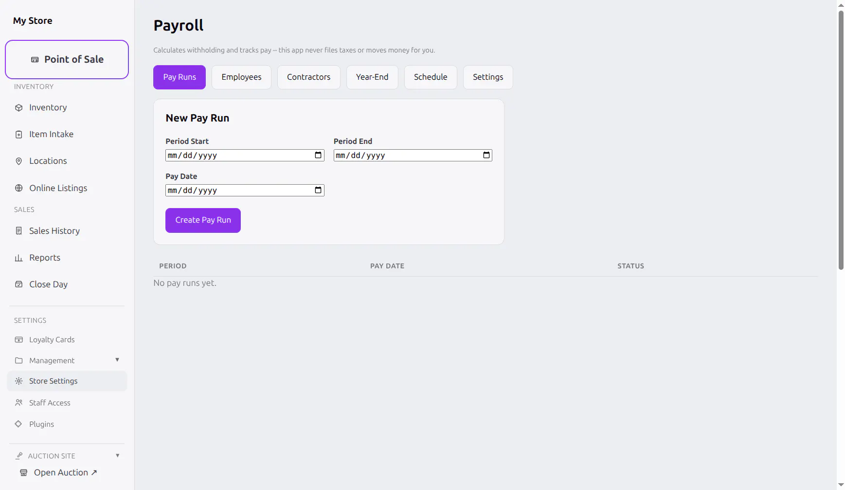Screen dimensions: 845x490
Task: Click the Staff Access people icon
Action: tap(18, 402)
